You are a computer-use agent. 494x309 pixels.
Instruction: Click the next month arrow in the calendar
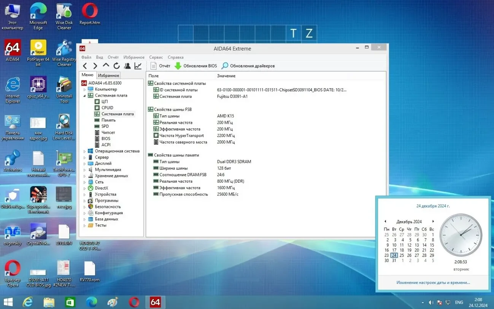tap(433, 221)
